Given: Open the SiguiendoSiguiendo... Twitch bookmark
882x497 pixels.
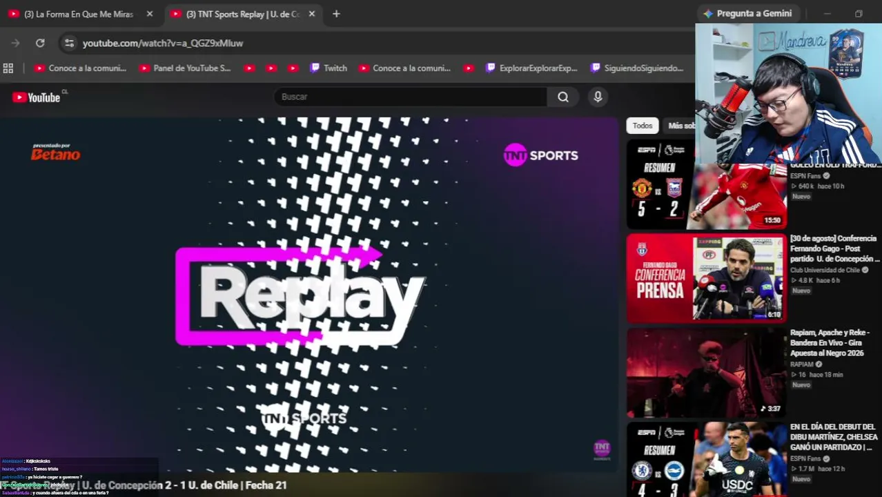Looking at the screenshot, I should [637, 68].
